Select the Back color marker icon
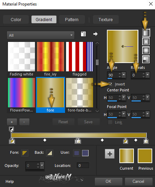The width and height of the screenshot is (155, 187). click(x=50, y=153)
